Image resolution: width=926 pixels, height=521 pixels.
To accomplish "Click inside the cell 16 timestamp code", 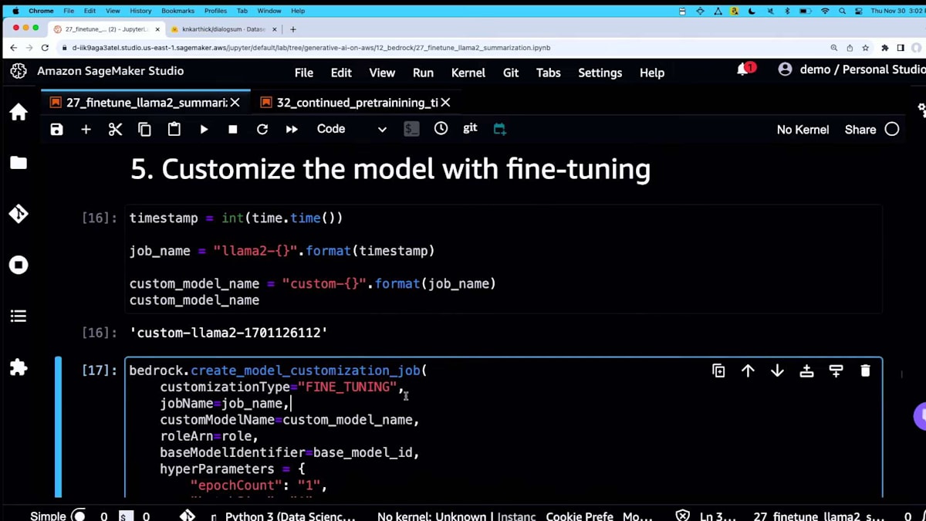I will [x=503, y=259].
